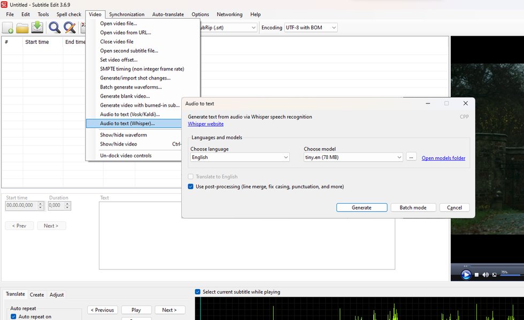524x320 pixels.
Task: Expand the Encoding UTF-8 with BOM dropdown
Action: click(x=311, y=28)
